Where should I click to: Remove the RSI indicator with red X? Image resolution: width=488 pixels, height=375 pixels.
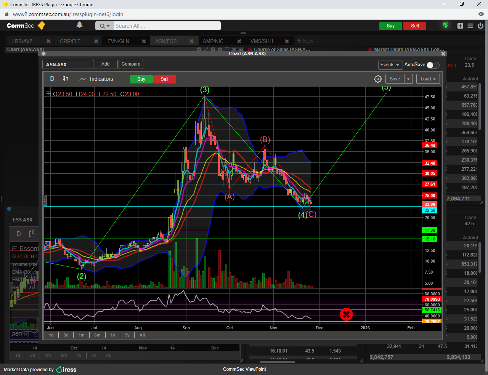click(346, 314)
